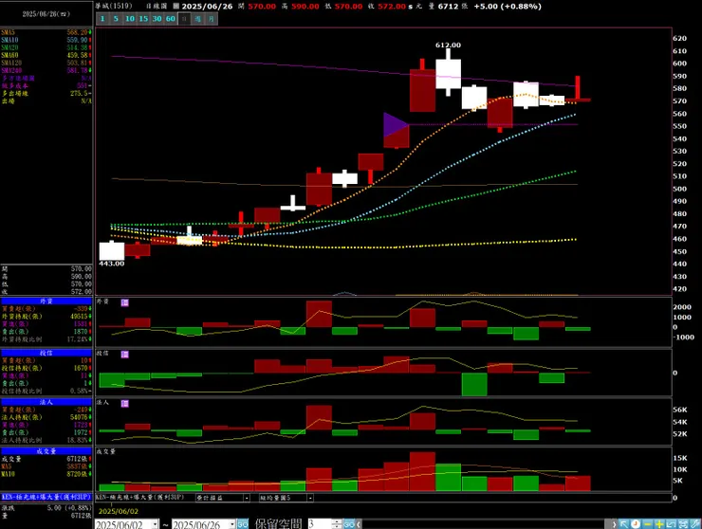Click GO button after date range
This screenshot has width=702, height=529.
pos(243,524)
